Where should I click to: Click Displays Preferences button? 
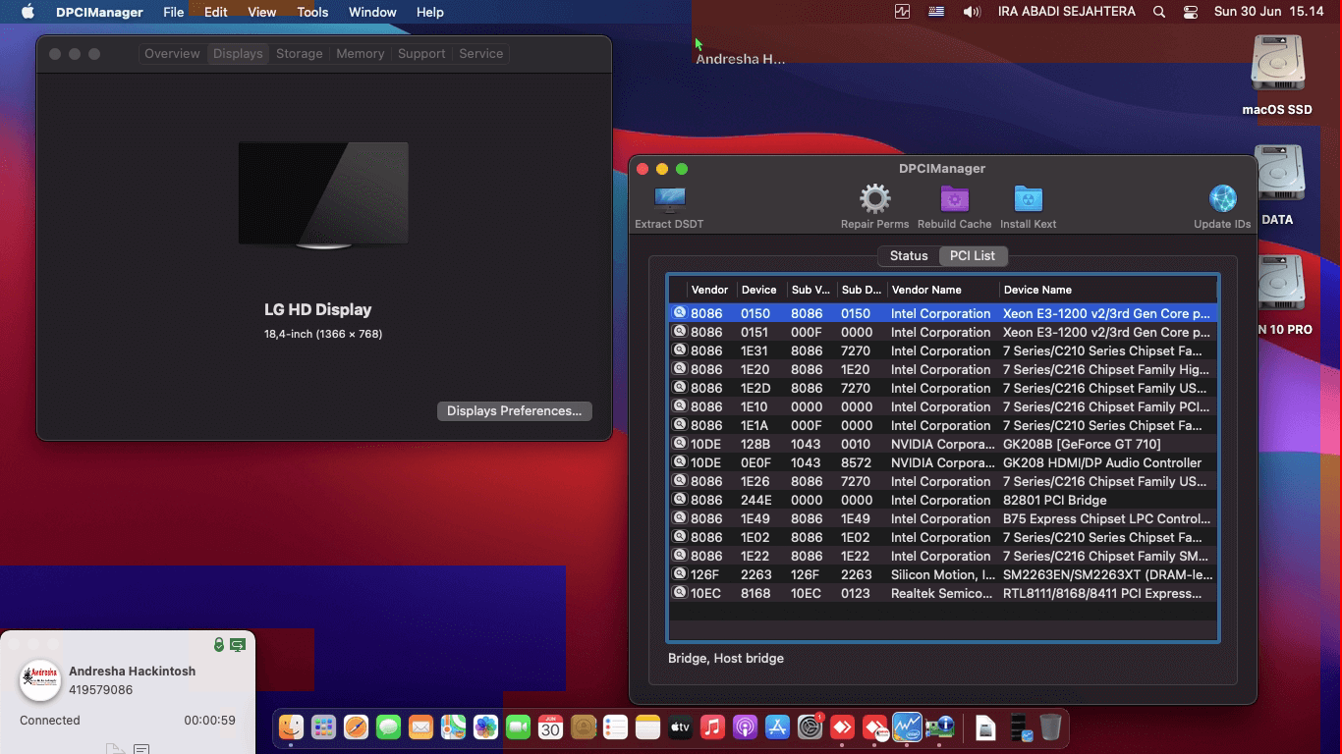click(515, 410)
